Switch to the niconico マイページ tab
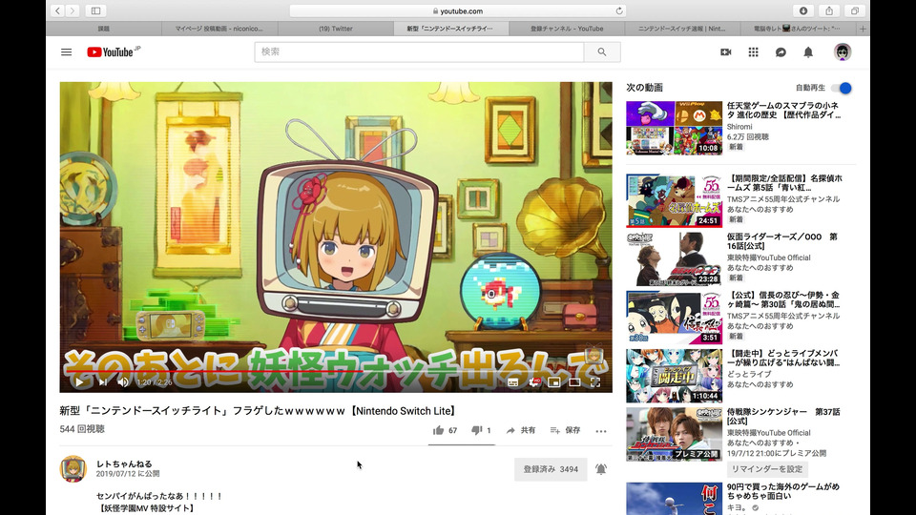Viewport: 916px width, 515px height. pos(219,29)
